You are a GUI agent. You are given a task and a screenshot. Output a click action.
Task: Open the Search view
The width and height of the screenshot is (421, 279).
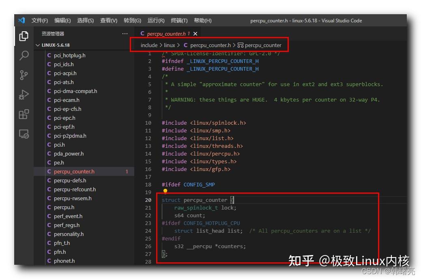23,55
